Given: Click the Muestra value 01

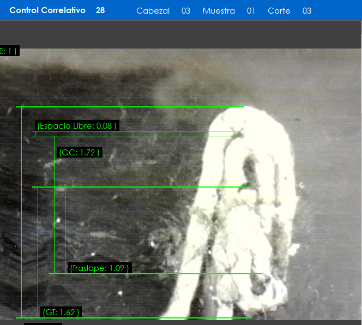Looking at the screenshot, I should [x=251, y=11].
